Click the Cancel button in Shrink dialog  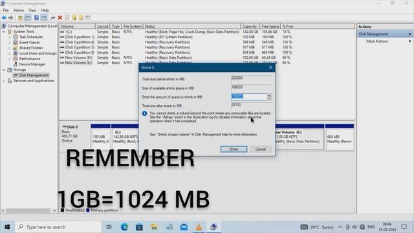click(x=260, y=149)
